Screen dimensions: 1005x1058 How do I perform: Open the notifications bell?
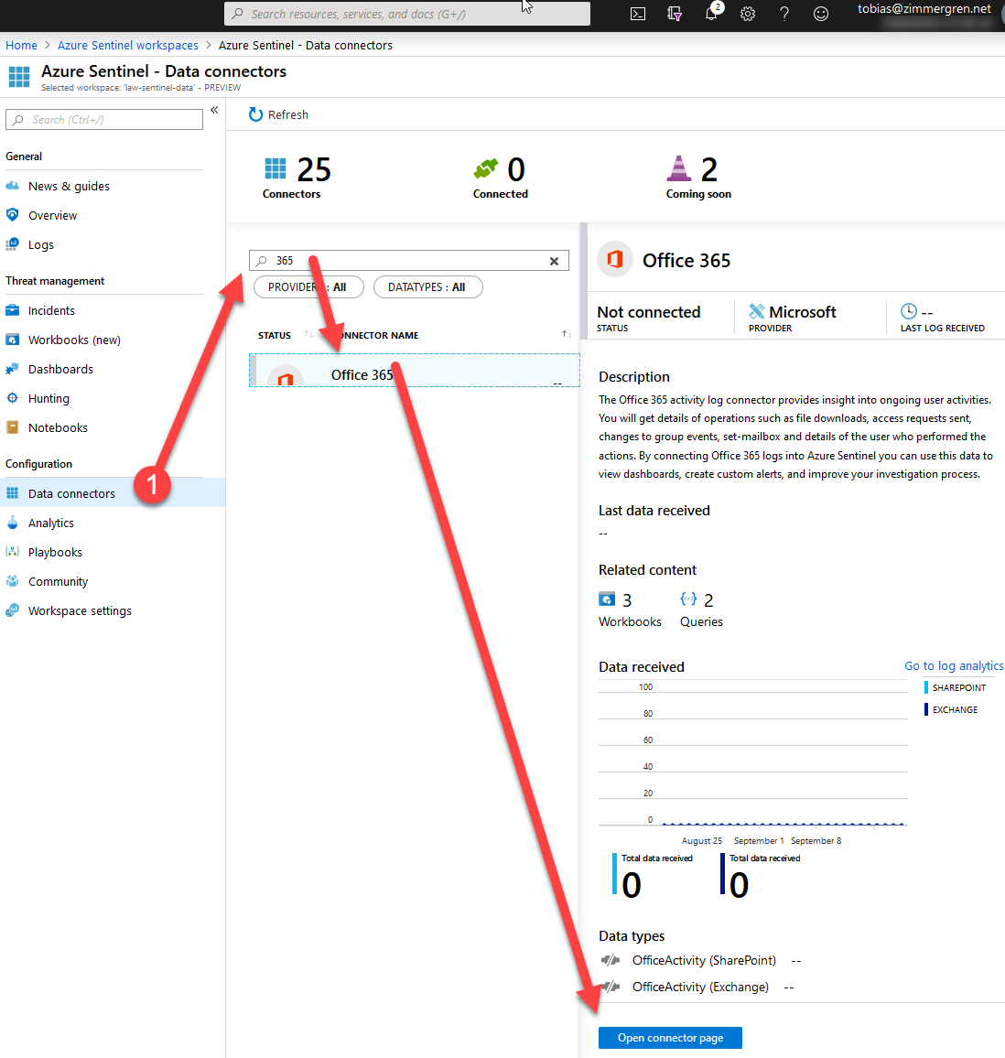tap(711, 14)
